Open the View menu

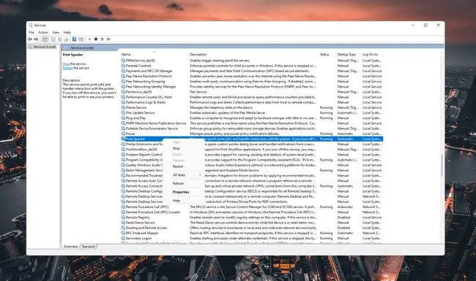tap(56, 32)
